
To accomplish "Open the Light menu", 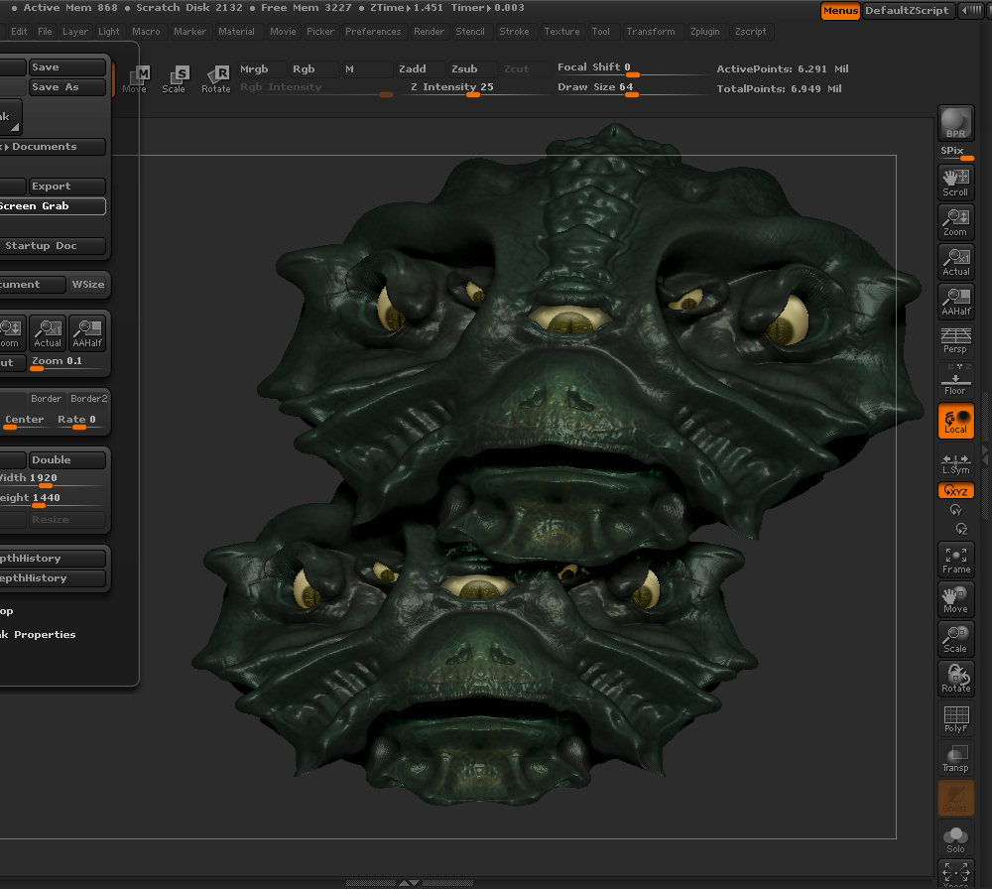I will click(109, 32).
